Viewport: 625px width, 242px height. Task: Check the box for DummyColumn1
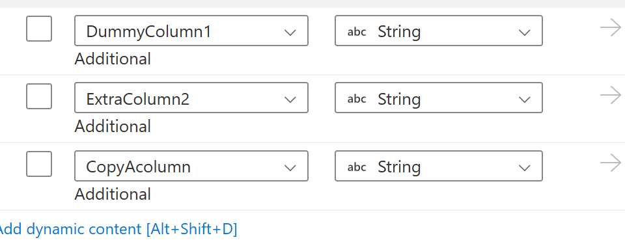point(39,29)
